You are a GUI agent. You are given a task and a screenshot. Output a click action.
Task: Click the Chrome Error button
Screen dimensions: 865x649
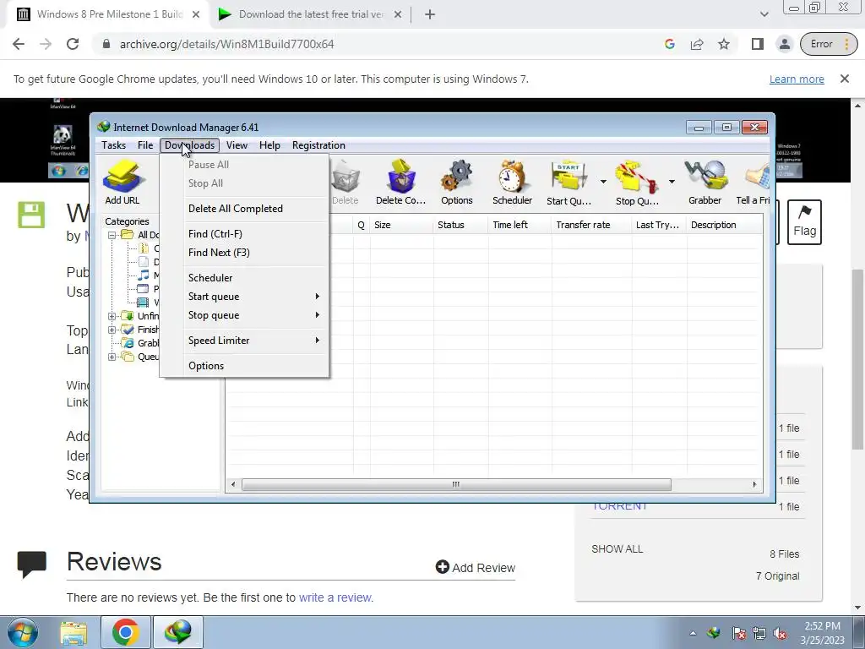[830, 44]
